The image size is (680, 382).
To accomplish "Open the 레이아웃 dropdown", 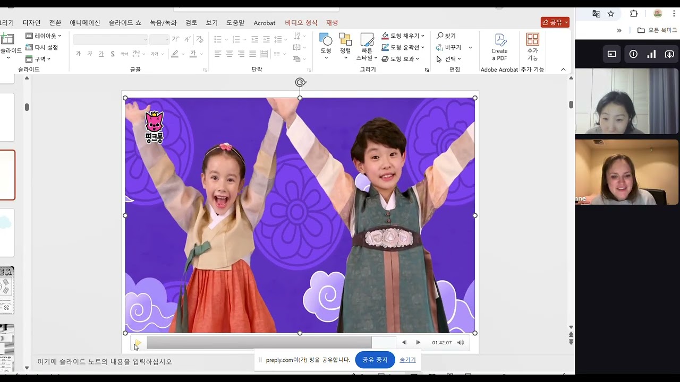I will coord(44,36).
